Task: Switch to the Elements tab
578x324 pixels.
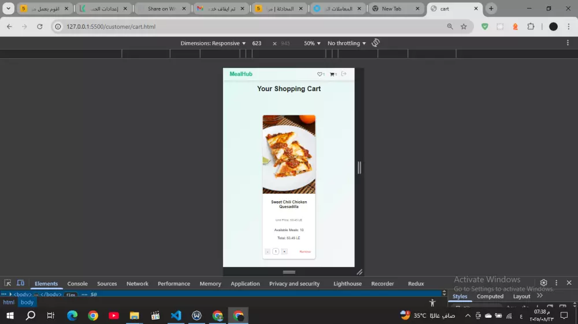Action: click(x=46, y=284)
